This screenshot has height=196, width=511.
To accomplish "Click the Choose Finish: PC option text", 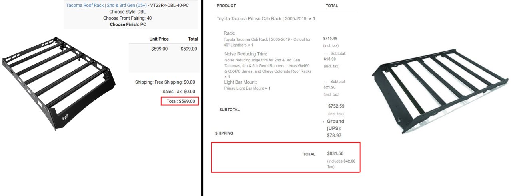I will pyautogui.click(x=128, y=24).
